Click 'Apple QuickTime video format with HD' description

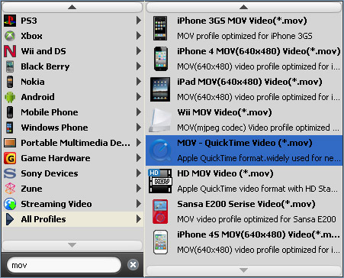coord(258,189)
